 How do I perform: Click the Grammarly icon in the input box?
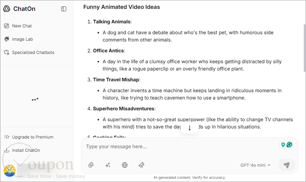click(289, 145)
